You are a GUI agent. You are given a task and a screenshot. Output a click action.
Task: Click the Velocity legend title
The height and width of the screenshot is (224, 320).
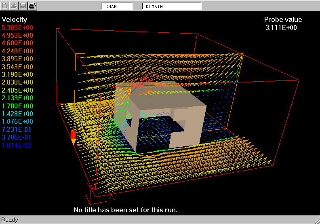click(x=15, y=19)
